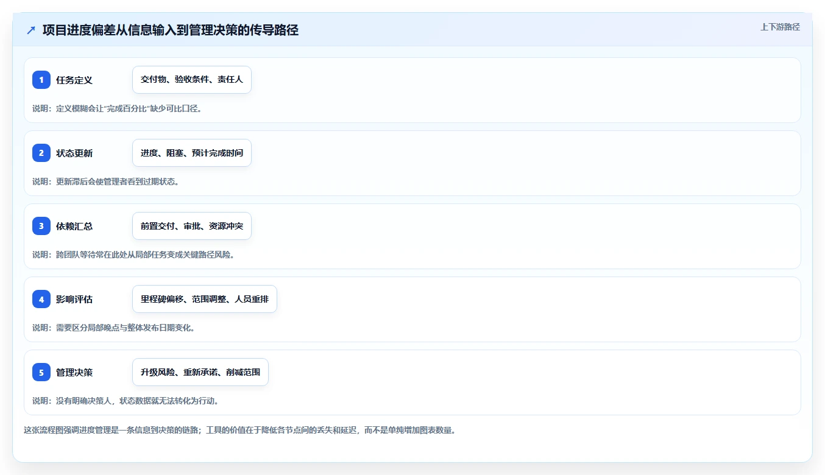The image size is (825, 475).
Task: Select the 状态更新 step heading
Action: 74,153
